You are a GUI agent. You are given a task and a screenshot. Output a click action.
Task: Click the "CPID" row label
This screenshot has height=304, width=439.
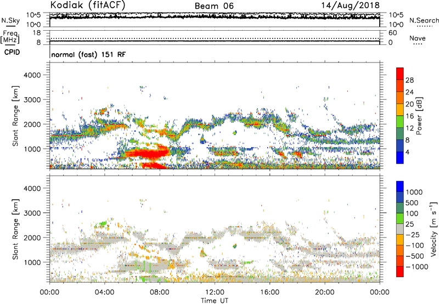12,52
